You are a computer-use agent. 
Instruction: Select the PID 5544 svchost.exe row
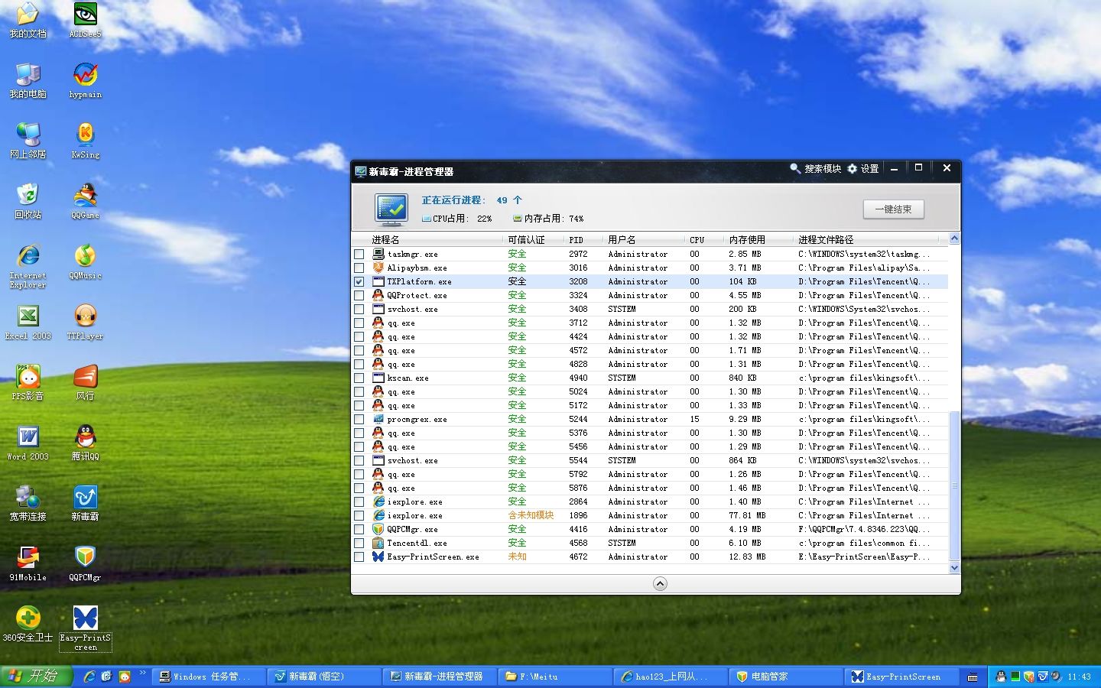(x=650, y=460)
